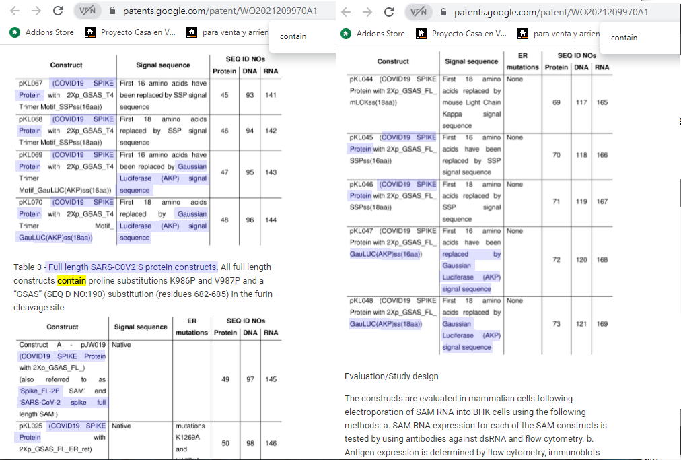Click the forward arrow in the right browser window
The height and width of the screenshot is (460, 681).
point(367,12)
